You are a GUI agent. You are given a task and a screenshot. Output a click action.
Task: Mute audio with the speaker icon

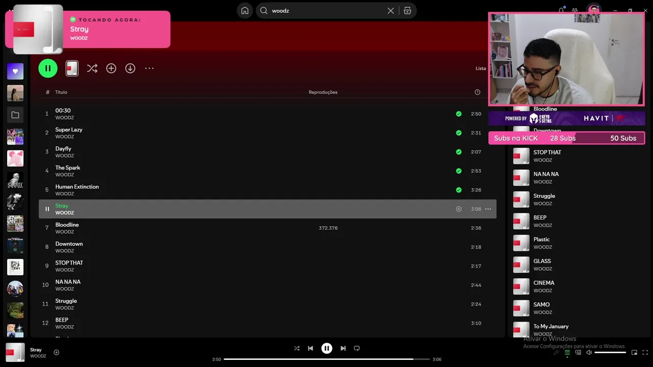click(x=589, y=353)
